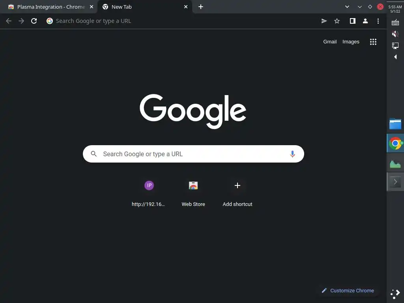Switch to Plasma Integration - Chrome tab
The image size is (404, 303).
pos(49,7)
